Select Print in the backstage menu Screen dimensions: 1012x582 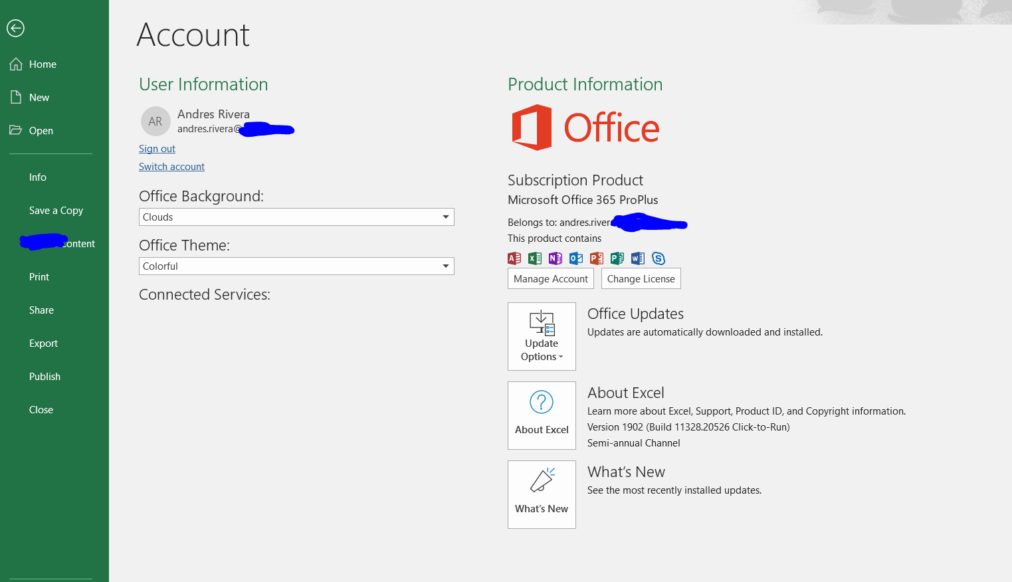click(x=39, y=277)
